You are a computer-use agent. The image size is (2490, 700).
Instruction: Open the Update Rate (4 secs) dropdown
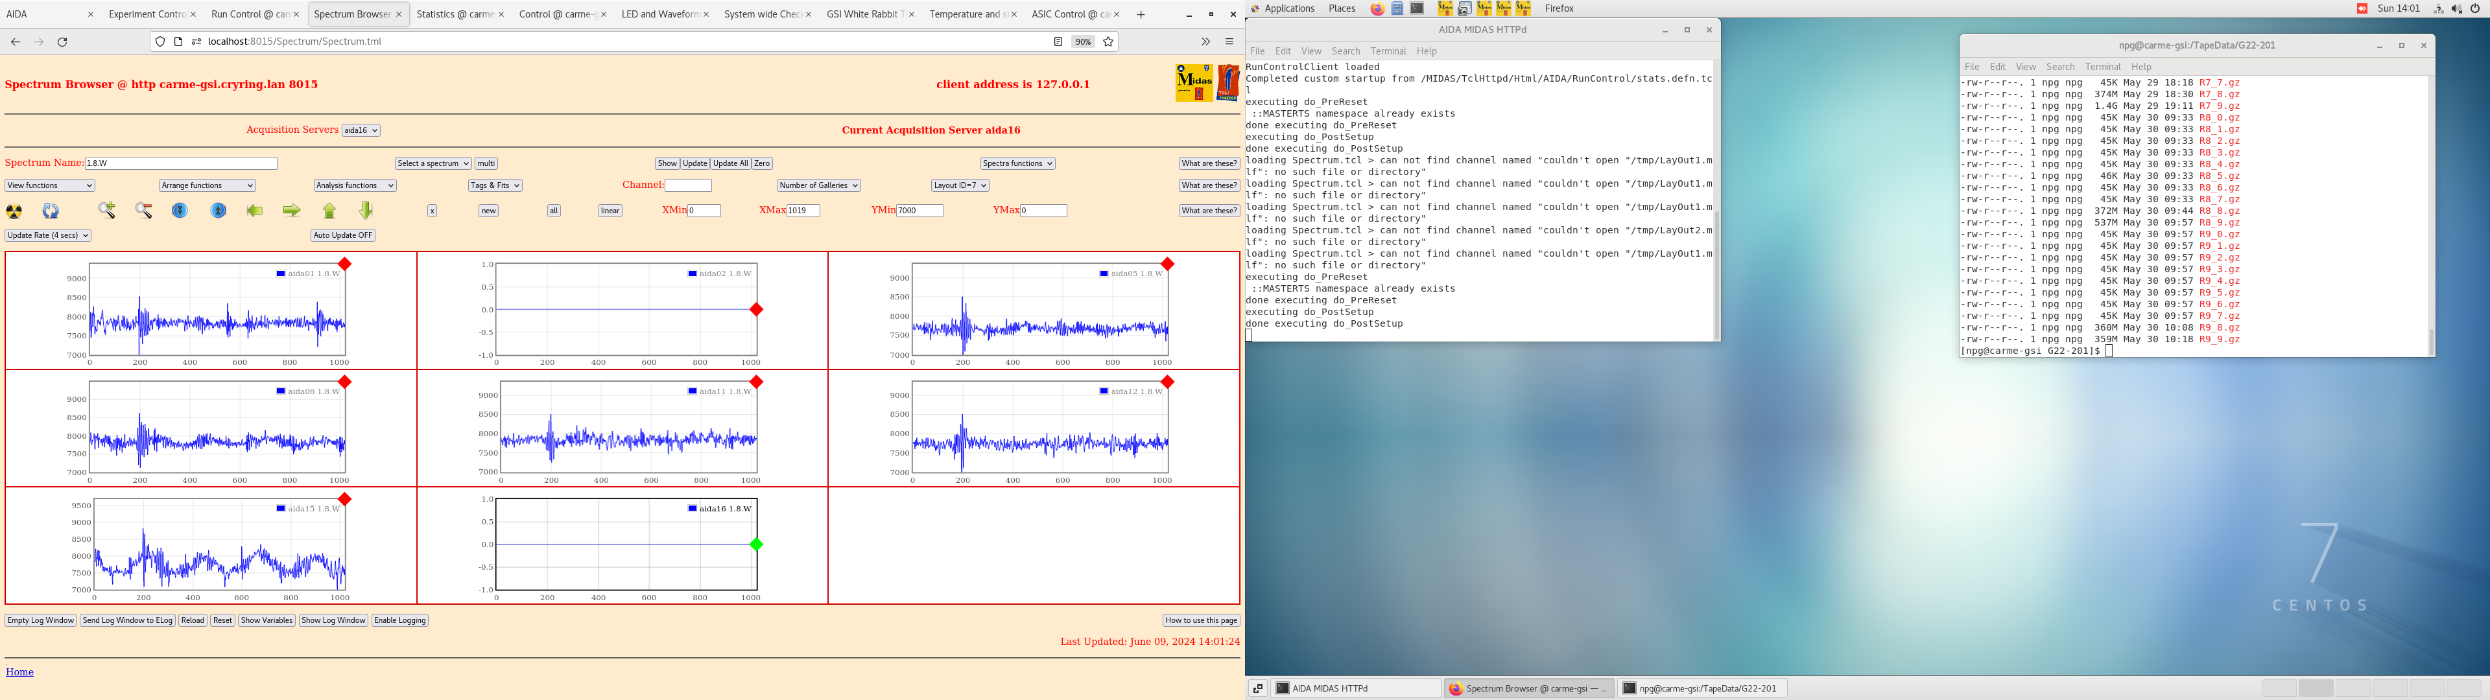coord(47,235)
